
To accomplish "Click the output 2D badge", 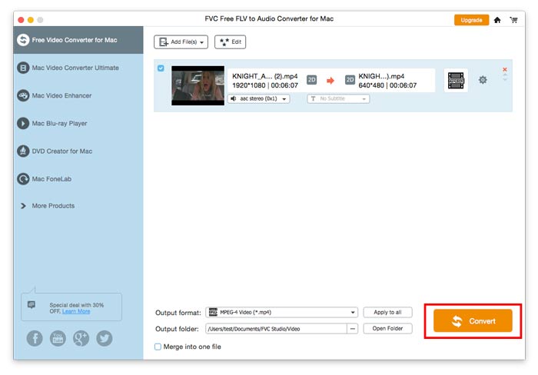I will 350,80.
